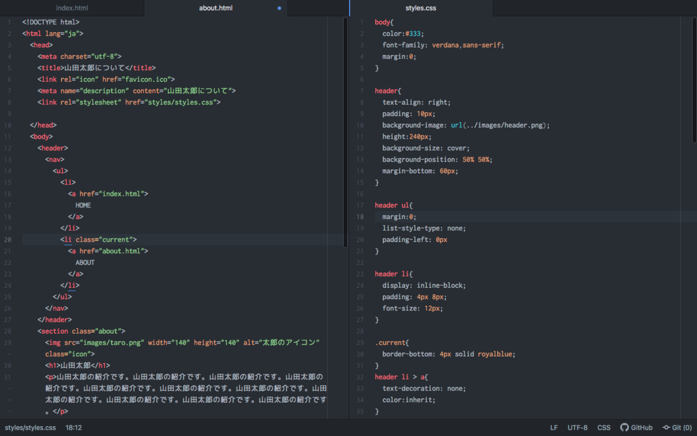Open the UTF-8 encoding selector

(x=577, y=427)
